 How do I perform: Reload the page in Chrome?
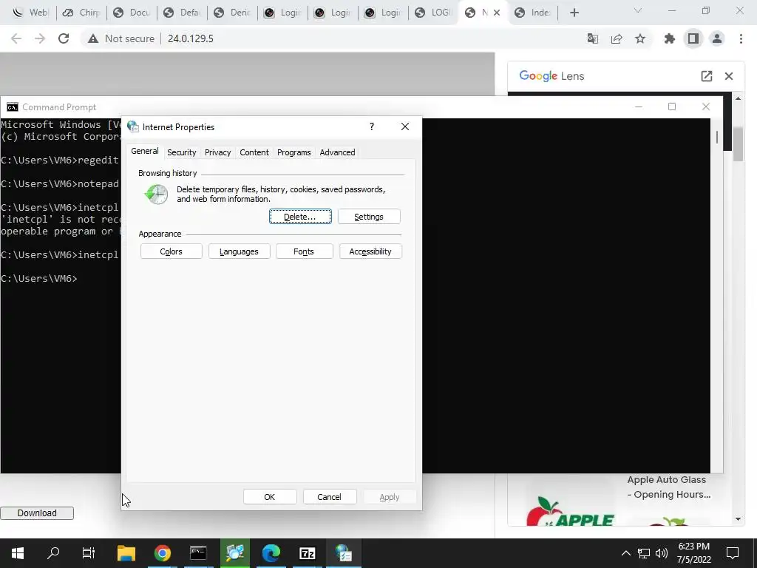coord(64,38)
